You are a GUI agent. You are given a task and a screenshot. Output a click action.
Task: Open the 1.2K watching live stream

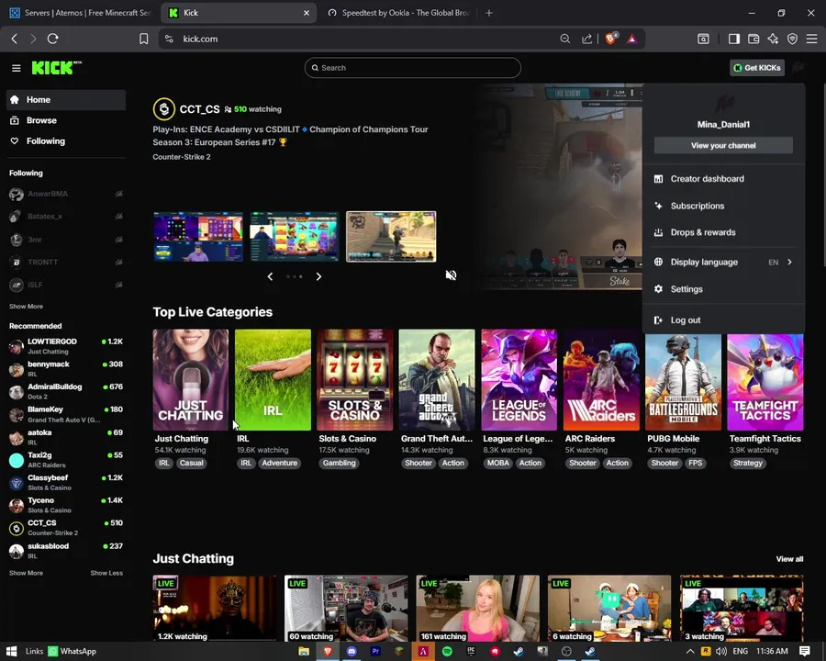[x=215, y=609]
